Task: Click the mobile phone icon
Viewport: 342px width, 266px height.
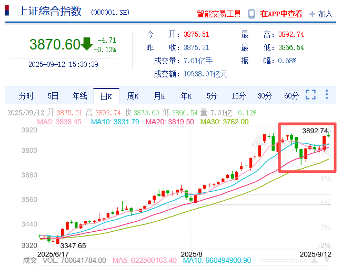Action: tap(252, 14)
